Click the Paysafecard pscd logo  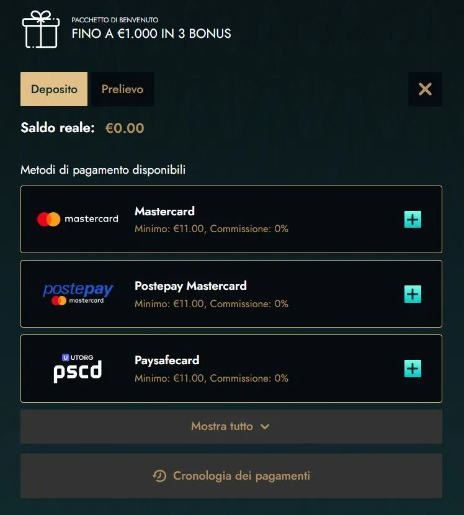coord(78,368)
